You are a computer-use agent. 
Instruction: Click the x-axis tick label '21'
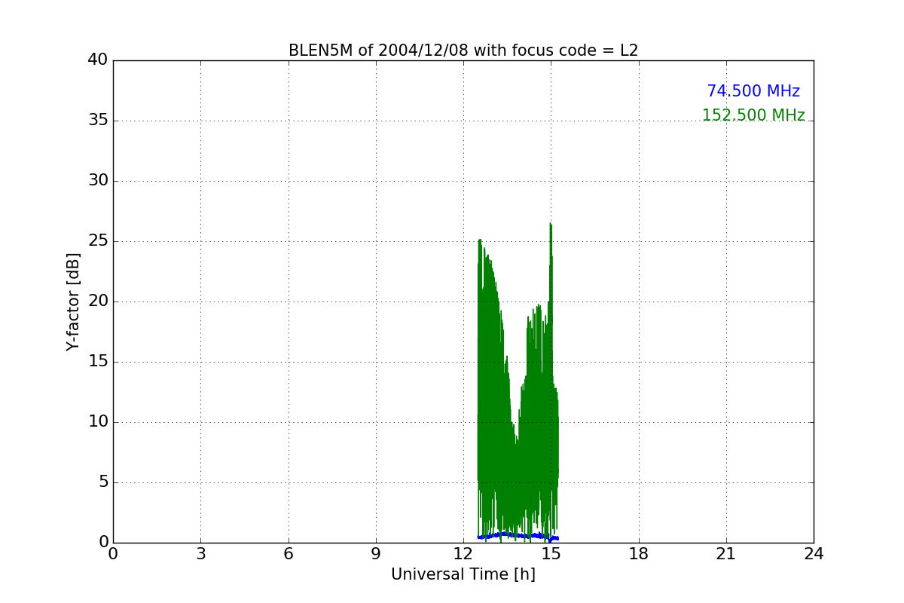(726, 554)
